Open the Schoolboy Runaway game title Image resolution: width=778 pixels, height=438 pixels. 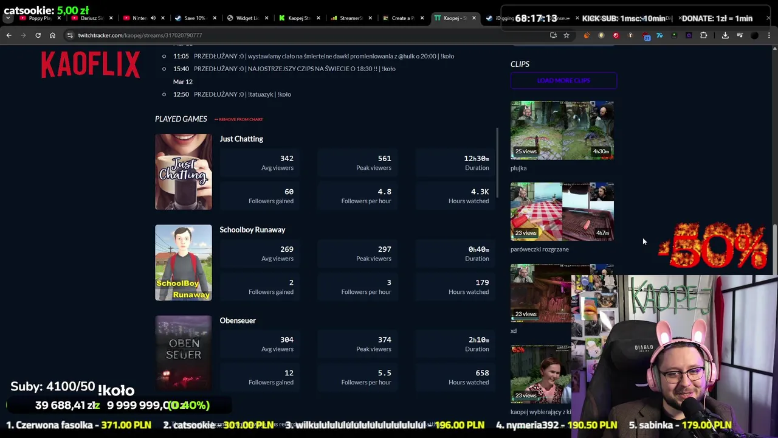click(252, 229)
